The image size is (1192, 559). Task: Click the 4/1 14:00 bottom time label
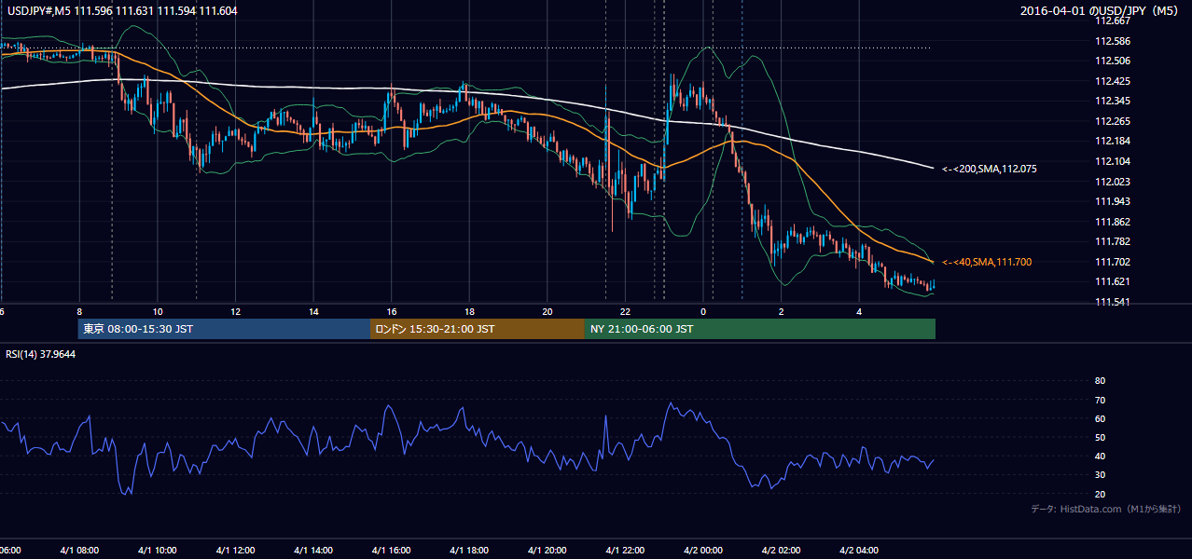pyautogui.click(x=312, y=551)
